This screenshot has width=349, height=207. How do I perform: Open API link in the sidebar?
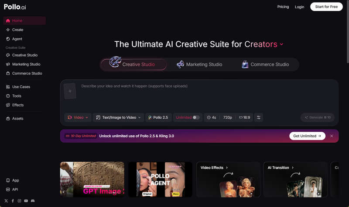click(x=12, y=189)
